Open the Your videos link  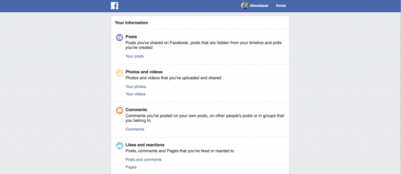[x=135, y=94]
